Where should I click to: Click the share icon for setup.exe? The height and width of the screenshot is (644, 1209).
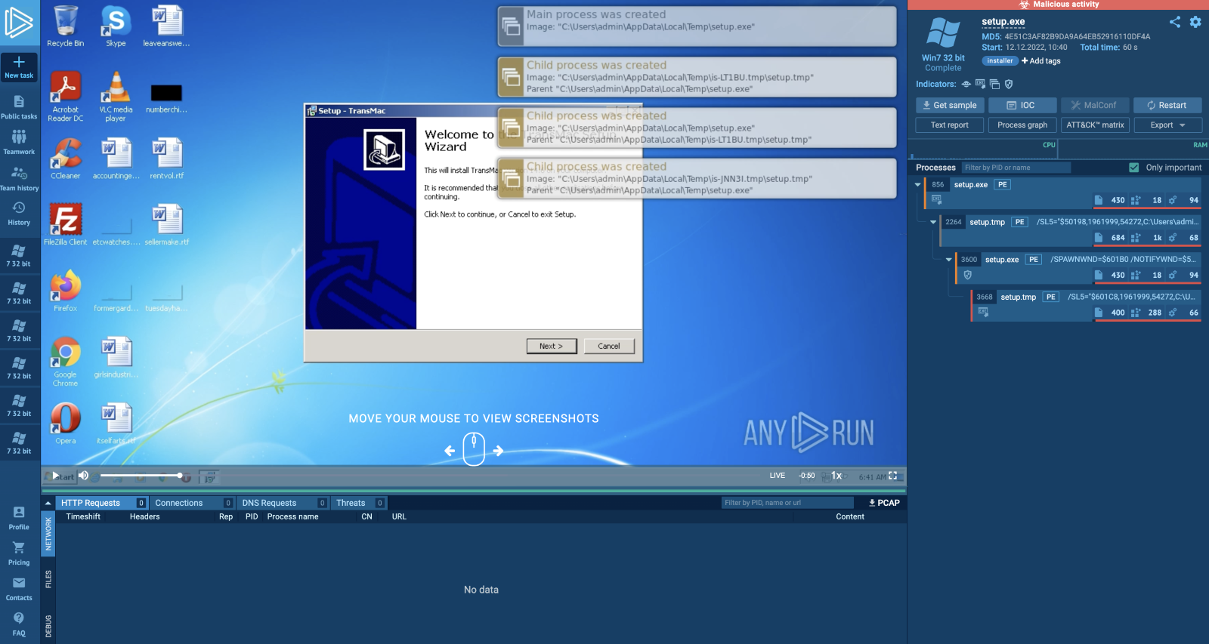(x=1174, y=22)
